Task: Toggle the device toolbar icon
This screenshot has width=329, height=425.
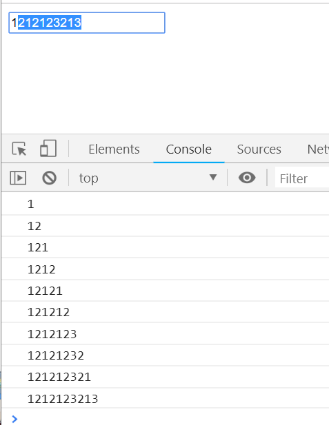Action: click(48, 148)
